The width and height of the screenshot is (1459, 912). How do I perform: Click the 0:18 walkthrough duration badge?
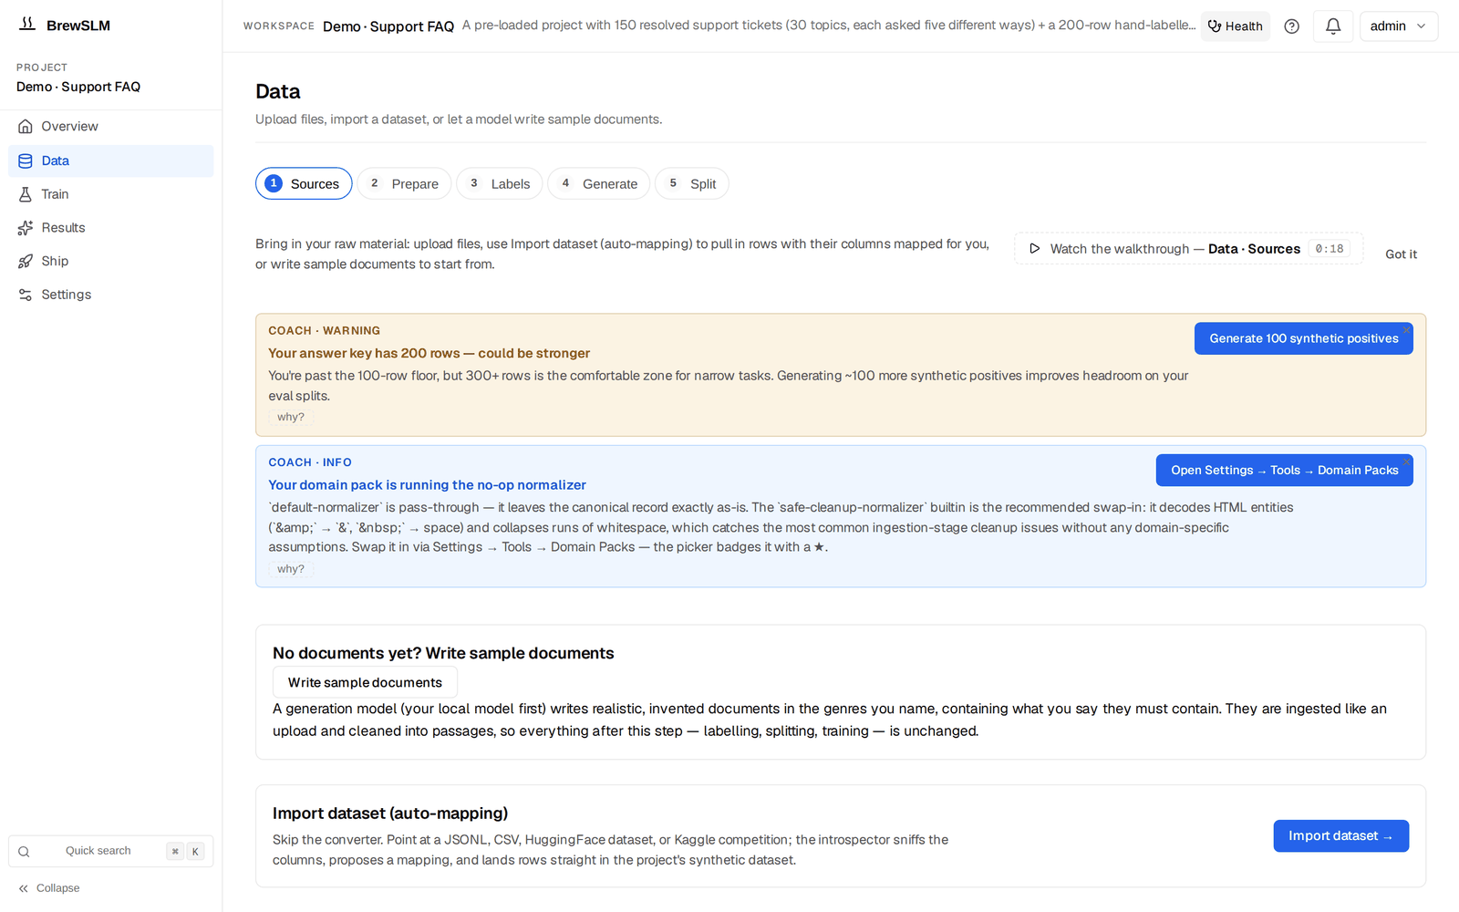[1329, 249]
